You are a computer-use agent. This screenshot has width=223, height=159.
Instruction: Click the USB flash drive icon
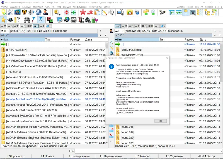[x=162, y=12]
